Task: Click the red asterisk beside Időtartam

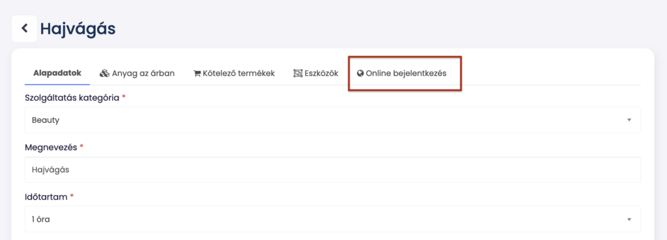Action: tap(72, 196)
